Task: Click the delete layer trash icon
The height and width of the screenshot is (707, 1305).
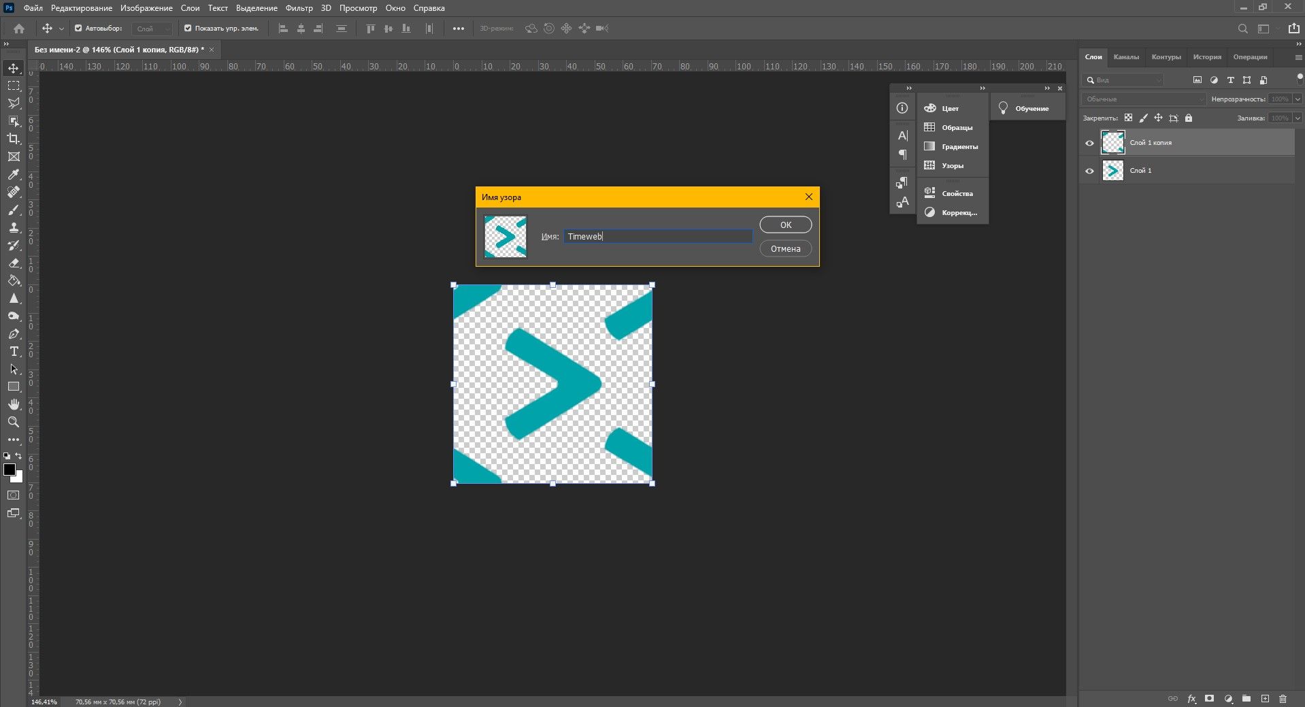Action: click(1283, 699)
